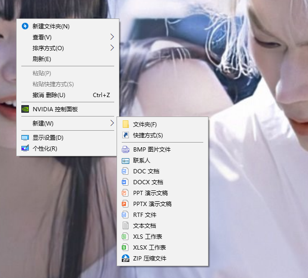Image resolution: width=308 pixels, height=278 pixels.
Task: Click the ZIP 压缩文件 archive icon
Action: 125,258
